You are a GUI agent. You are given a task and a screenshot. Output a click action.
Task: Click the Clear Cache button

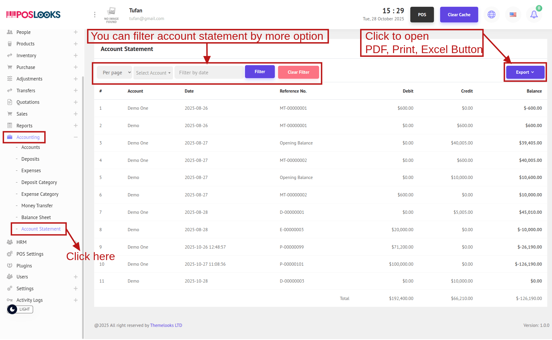459,14
